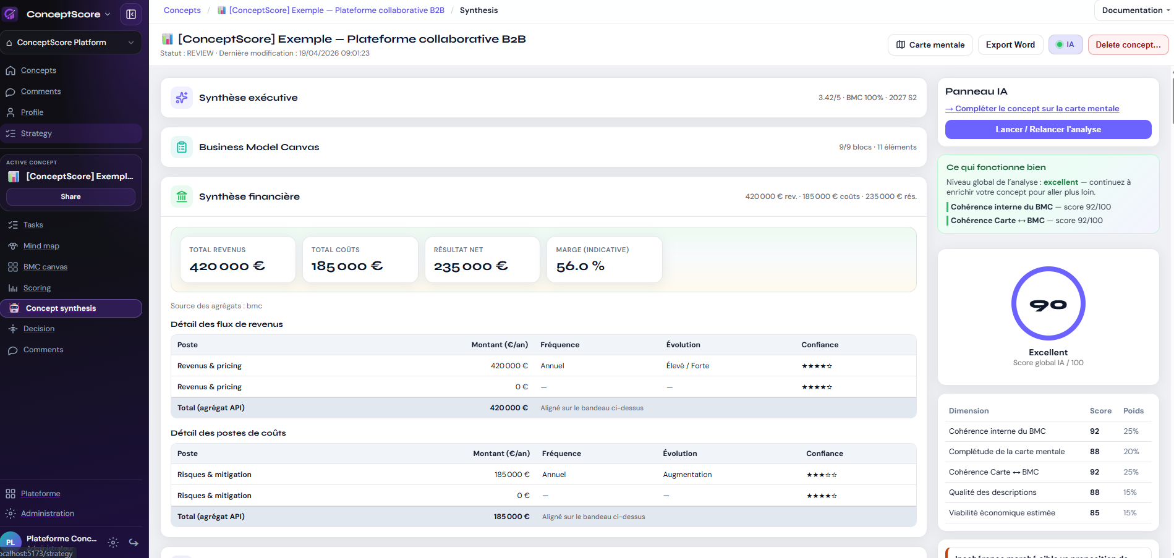
Task: Select the Mind map menu item
Action: (x=41, y=246)
